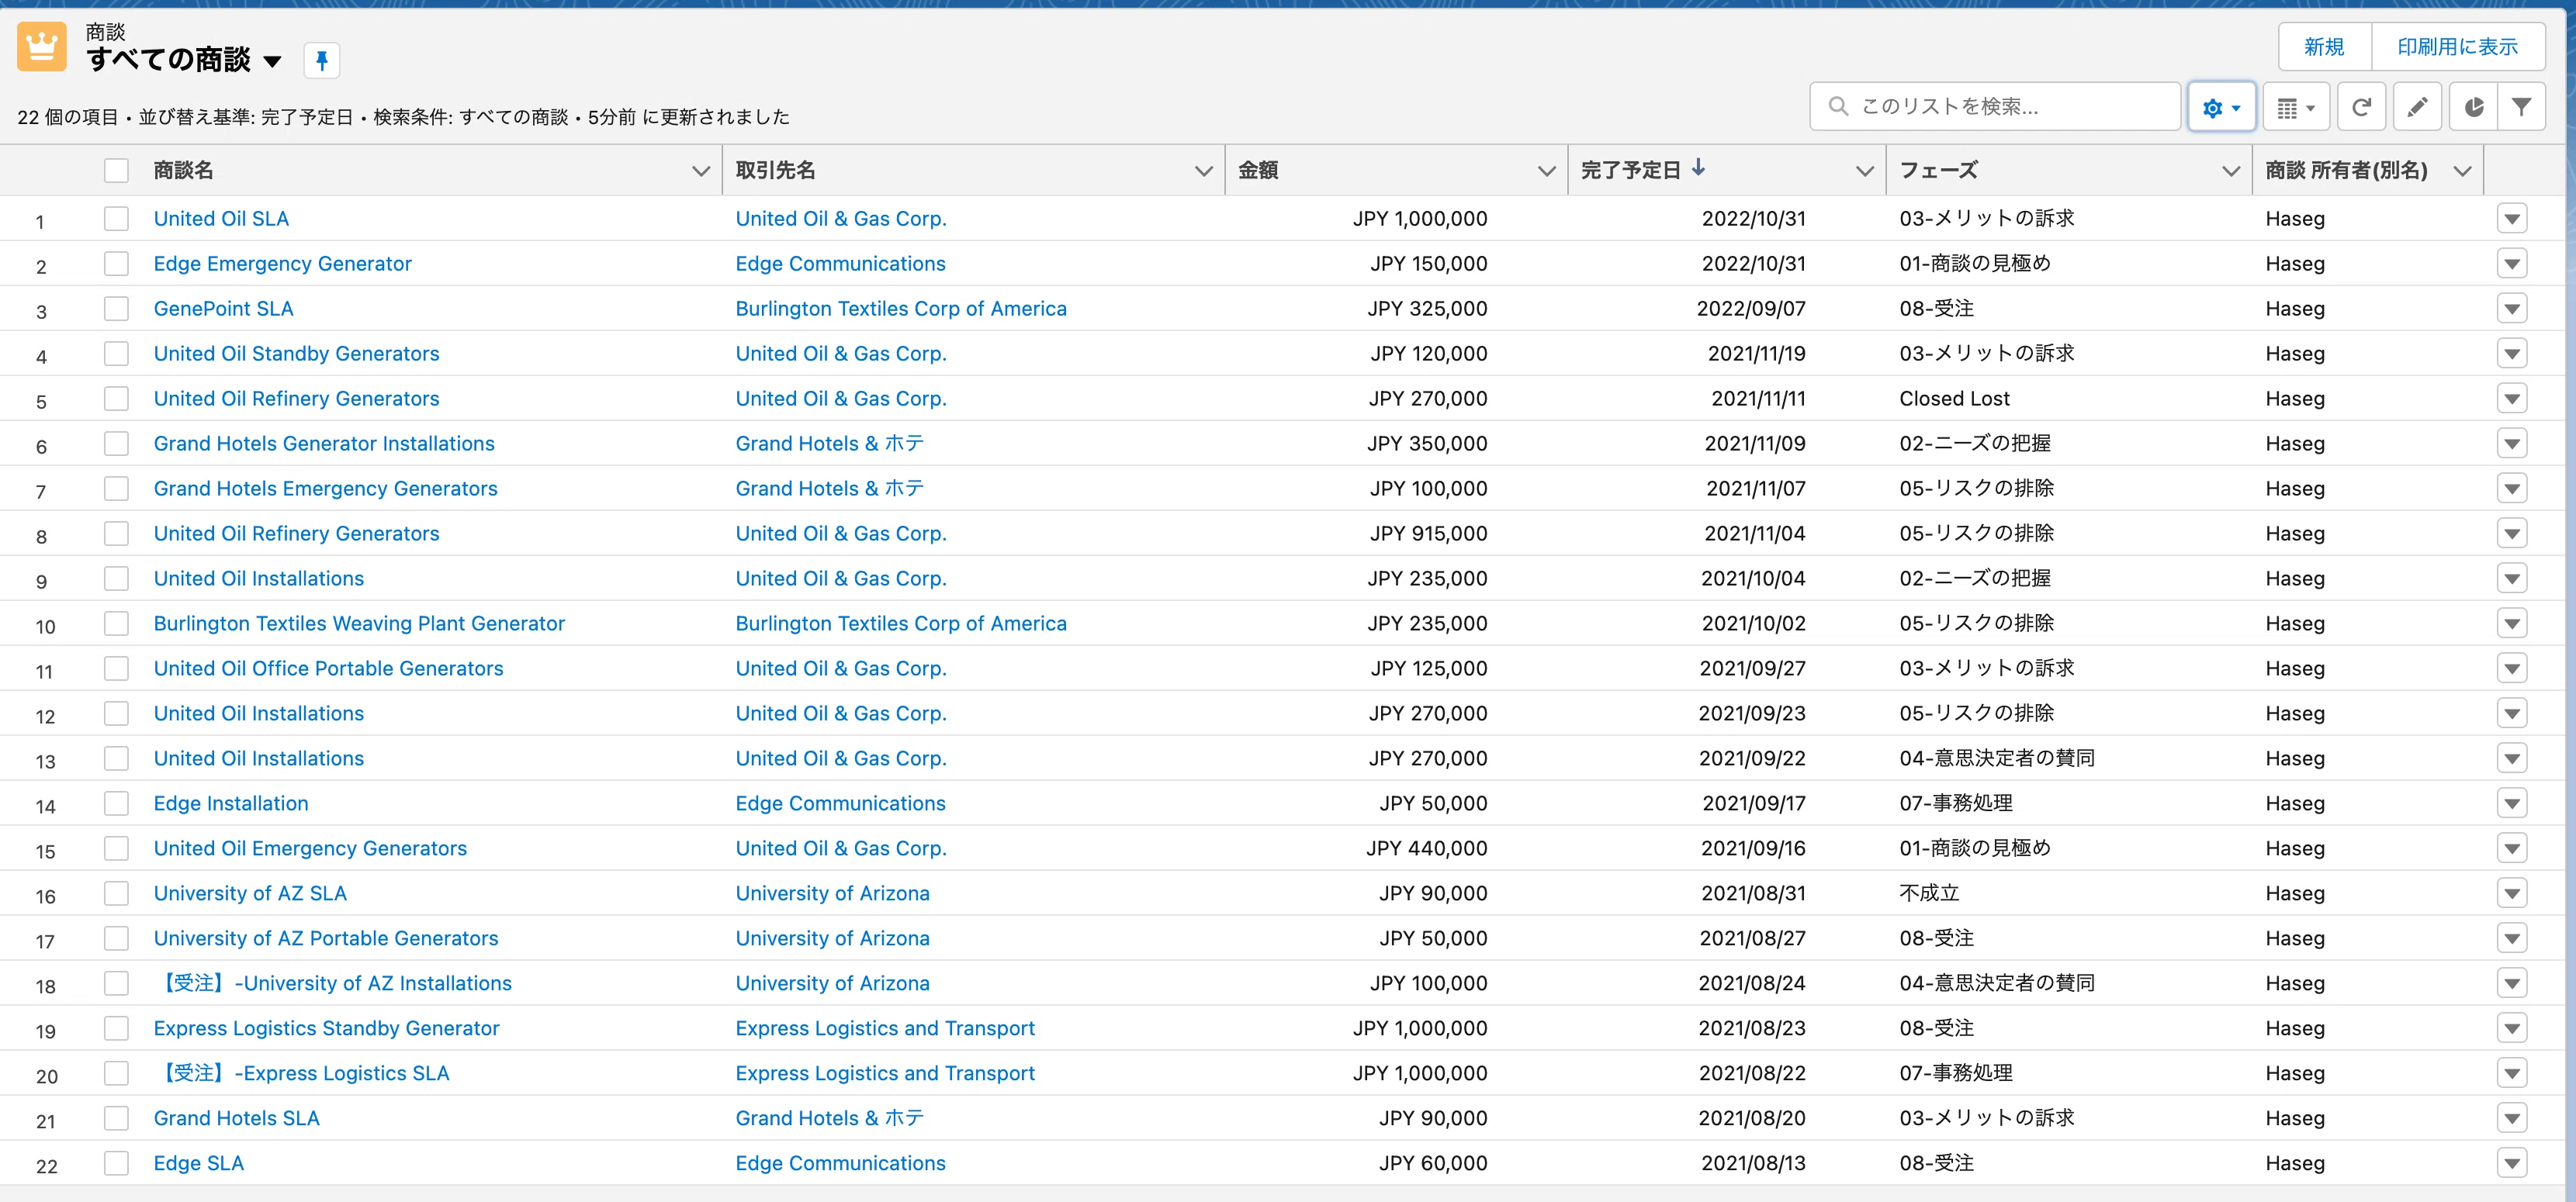Refresh the list view
The width and height of the screenshot is (2576, 1202).
coord(2361,107)
